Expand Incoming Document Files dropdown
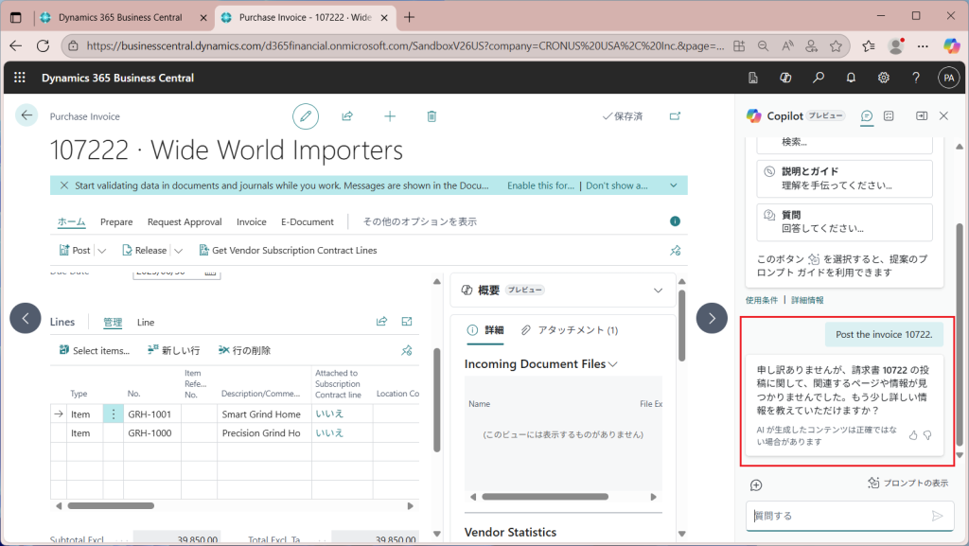 tap(612, 364)
